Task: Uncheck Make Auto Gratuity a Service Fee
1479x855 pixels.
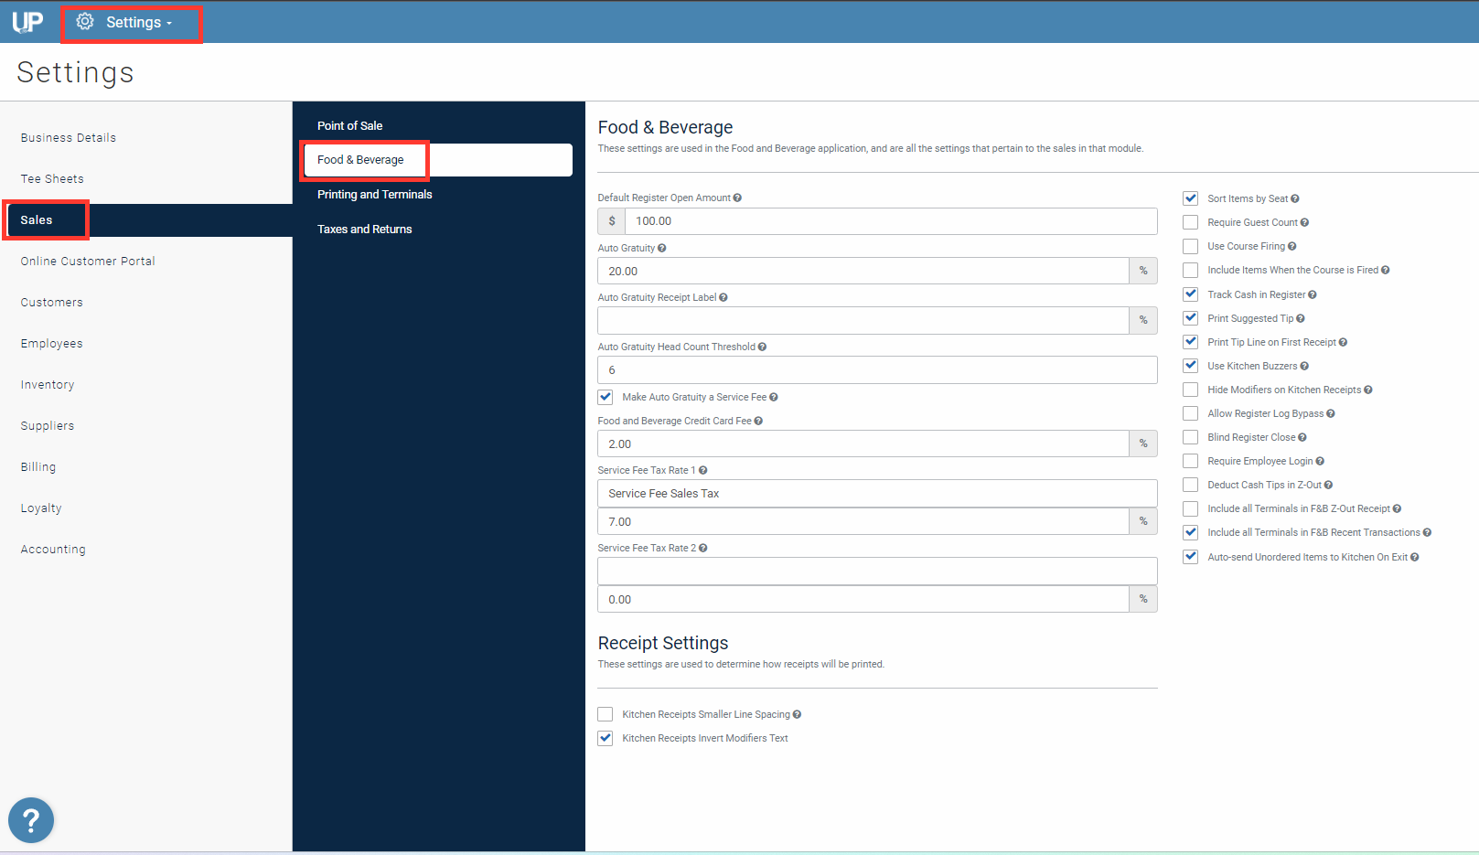Action: coord(606,397)
